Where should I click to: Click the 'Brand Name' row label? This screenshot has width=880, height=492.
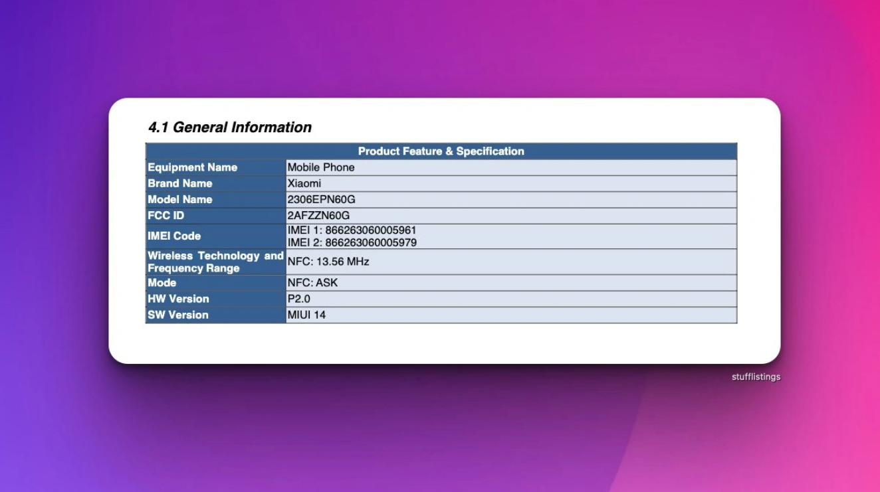pyautogui.click(x=180, y=183)
